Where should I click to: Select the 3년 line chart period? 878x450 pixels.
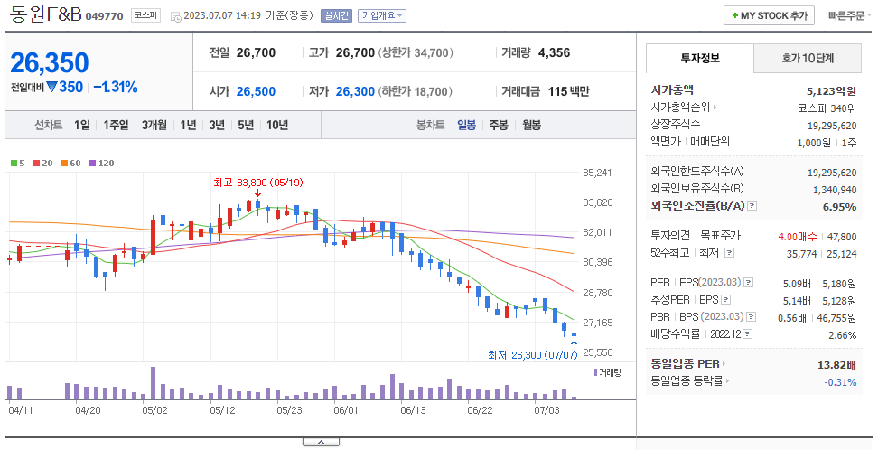point(217,125)
